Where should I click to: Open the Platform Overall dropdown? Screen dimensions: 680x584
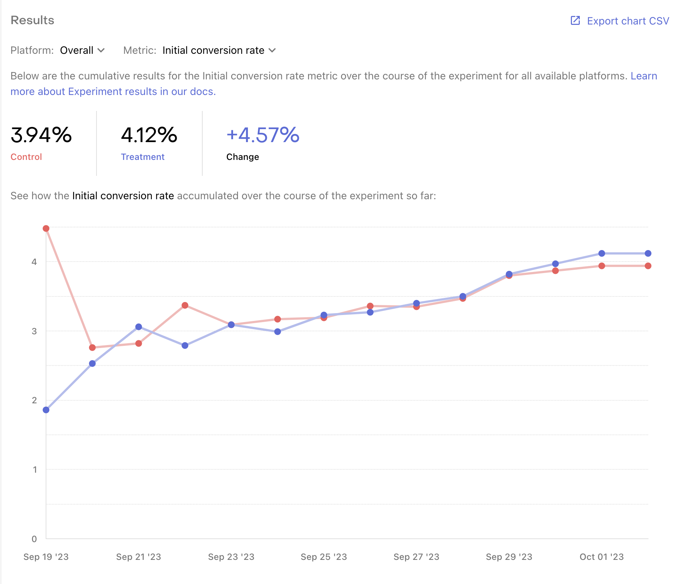(82, 50)
